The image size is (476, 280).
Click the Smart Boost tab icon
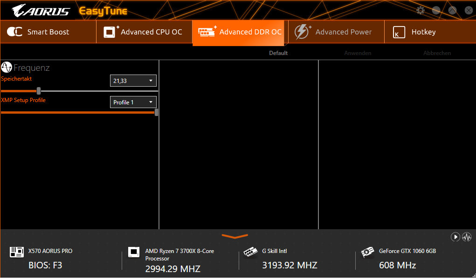coord(14,32)
